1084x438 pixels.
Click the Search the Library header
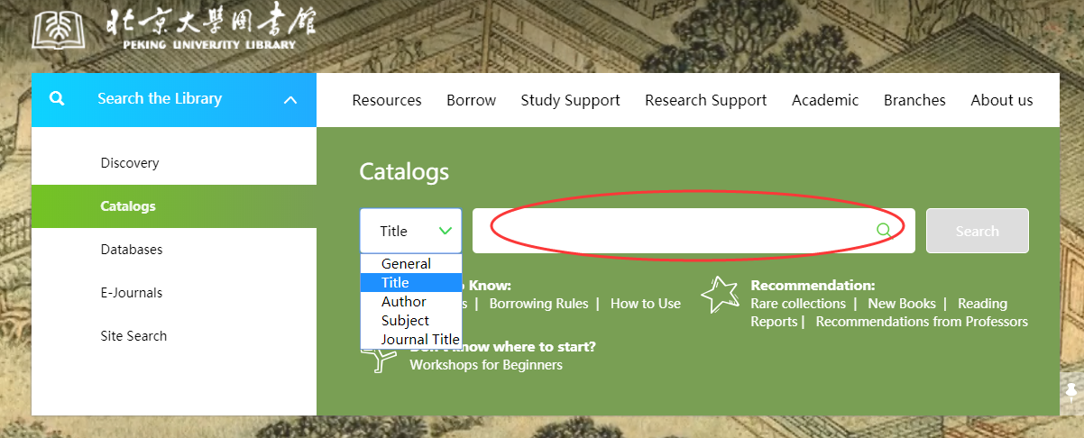click(174, 99)
